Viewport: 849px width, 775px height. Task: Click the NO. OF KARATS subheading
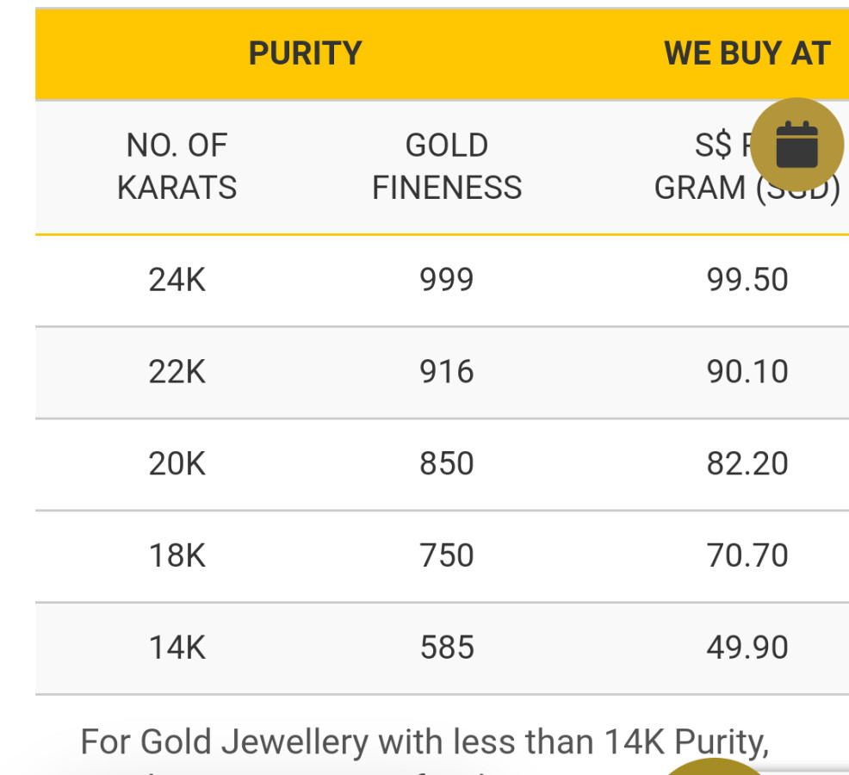pos(177,166)
